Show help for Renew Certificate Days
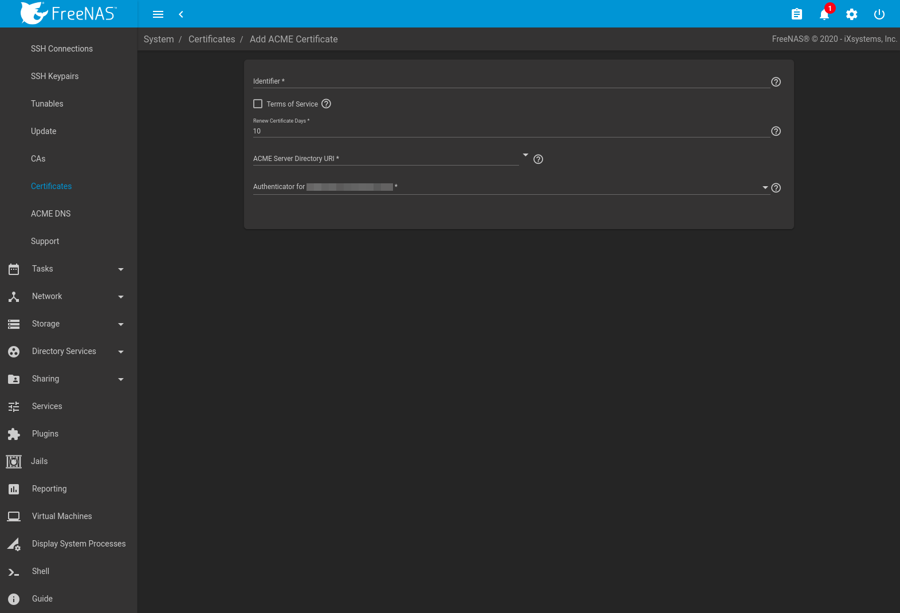 tap(776, 131)
